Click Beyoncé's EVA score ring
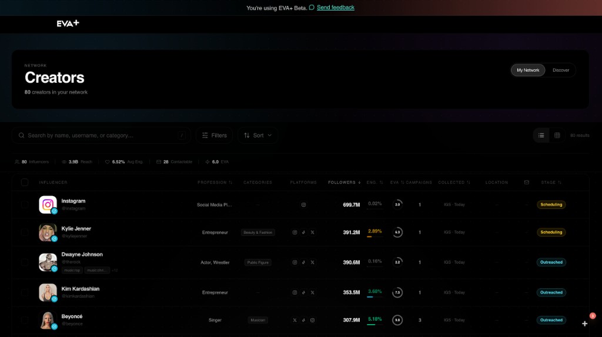This screenshot has width=602, height=337. point(397,320)
